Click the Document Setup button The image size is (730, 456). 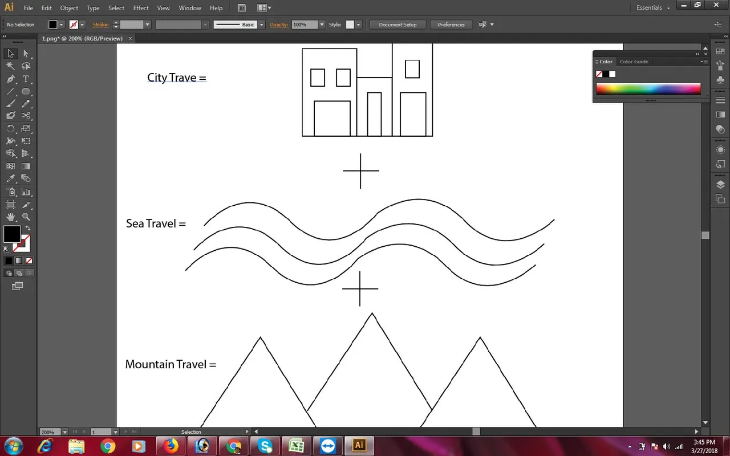[398, 25]
